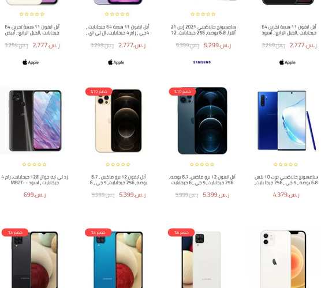This screenshot has width=321, height=288.
Task: Open the Galaxy Note 10 Plus 256GB title
Action: click(x=286, y=180)
